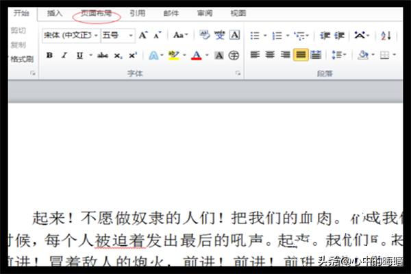Apply the yellow text highlight color

pyautogui.click(x=173, y=55)
